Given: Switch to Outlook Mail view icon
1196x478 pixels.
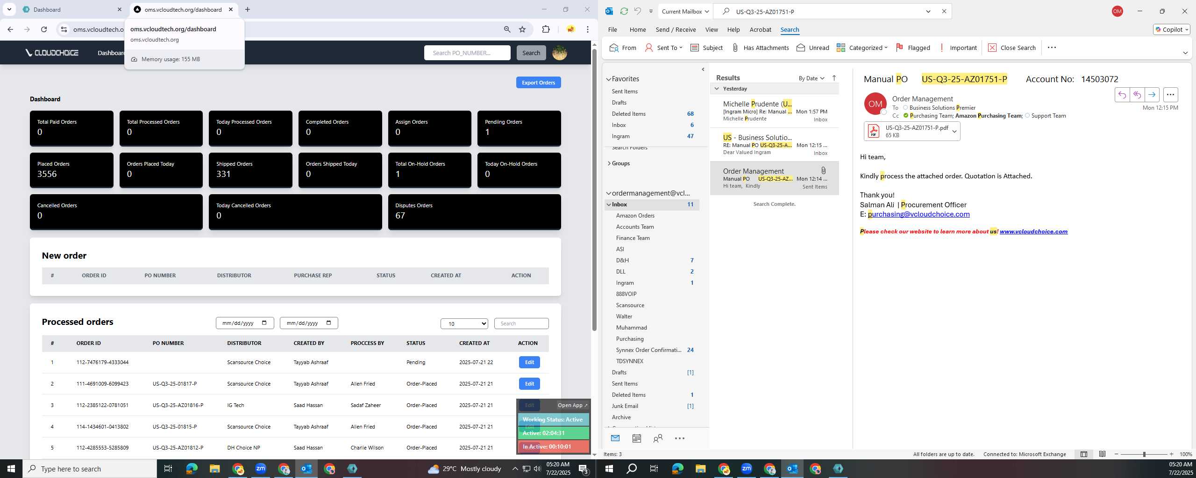Looking at the screenshot, I should [x=615, y=438].
